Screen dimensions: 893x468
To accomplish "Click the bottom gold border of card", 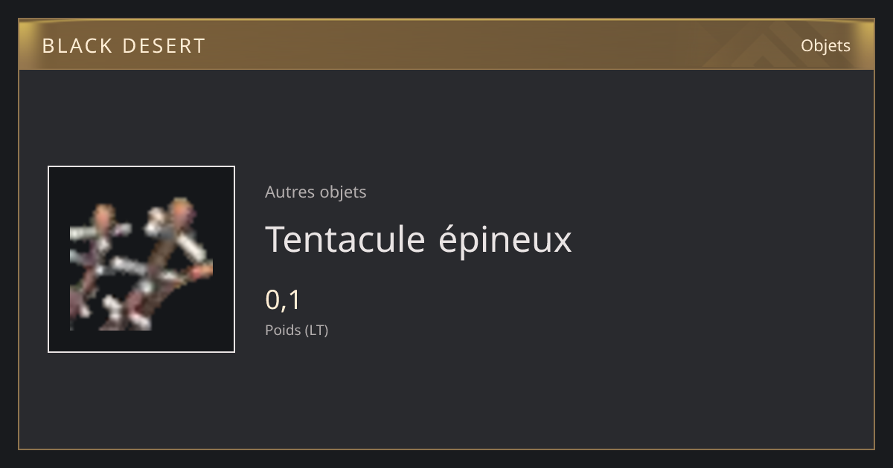I will [x=446, y=449].
